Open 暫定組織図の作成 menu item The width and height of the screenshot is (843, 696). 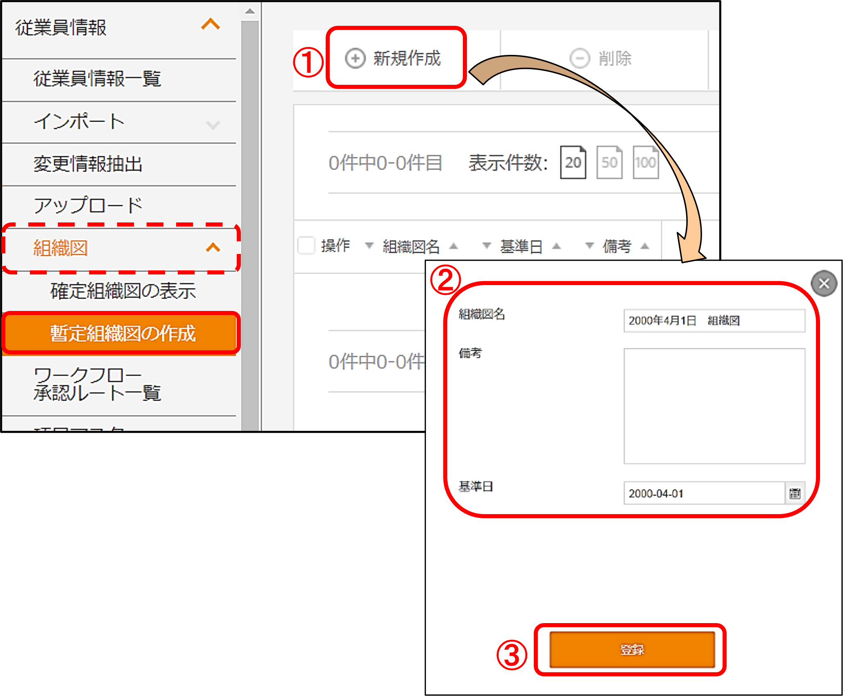[122, 333]
